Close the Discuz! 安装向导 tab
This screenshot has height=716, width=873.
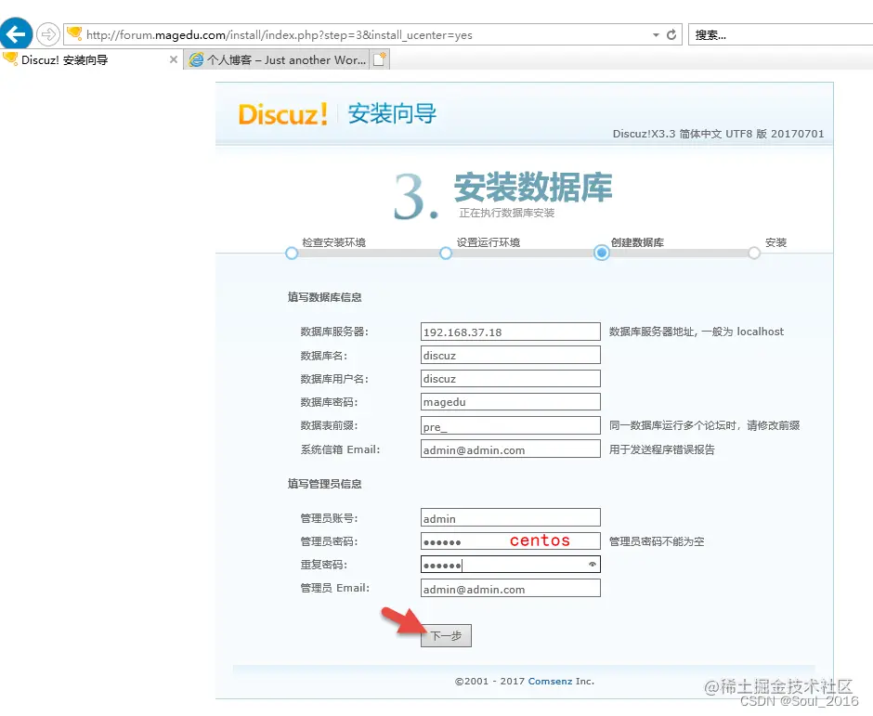coord(173,59)
